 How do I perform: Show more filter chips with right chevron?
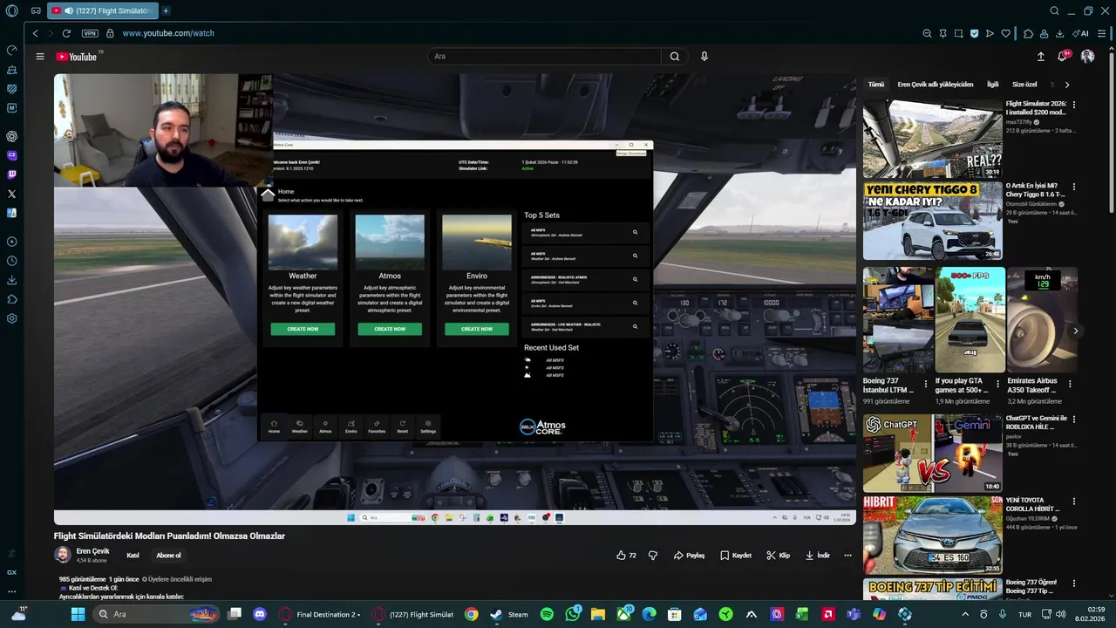coord(1067,85)
